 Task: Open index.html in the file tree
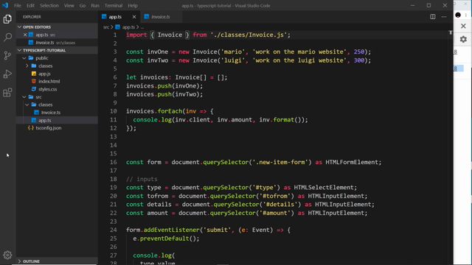point(49,82)
